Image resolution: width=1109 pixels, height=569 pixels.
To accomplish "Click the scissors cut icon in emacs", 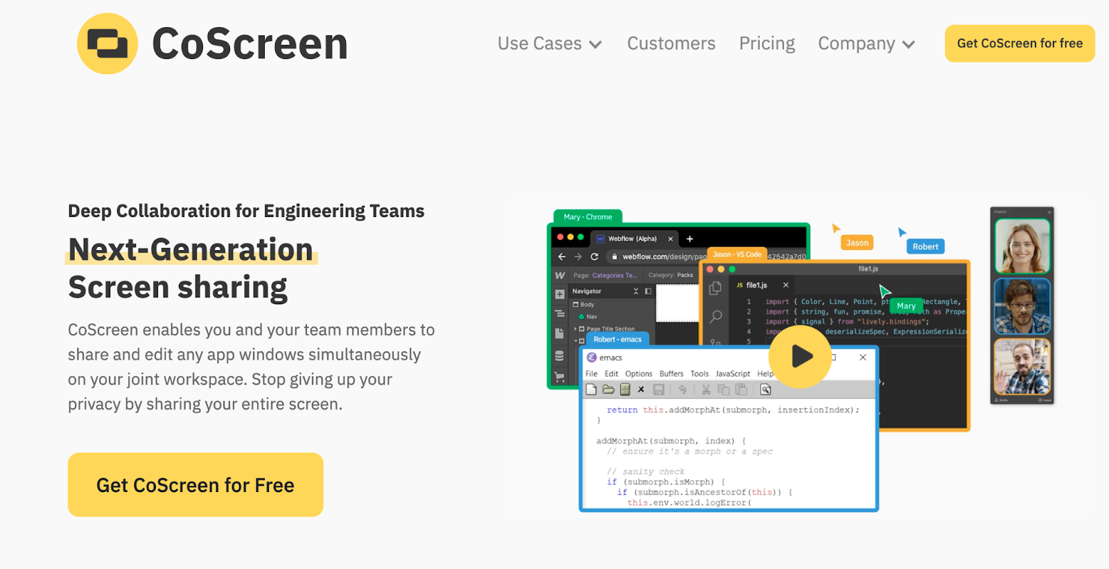I will pos(706,389).
